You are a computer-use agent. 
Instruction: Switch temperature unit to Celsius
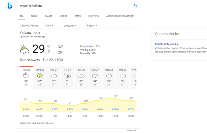tap(49, 47)
